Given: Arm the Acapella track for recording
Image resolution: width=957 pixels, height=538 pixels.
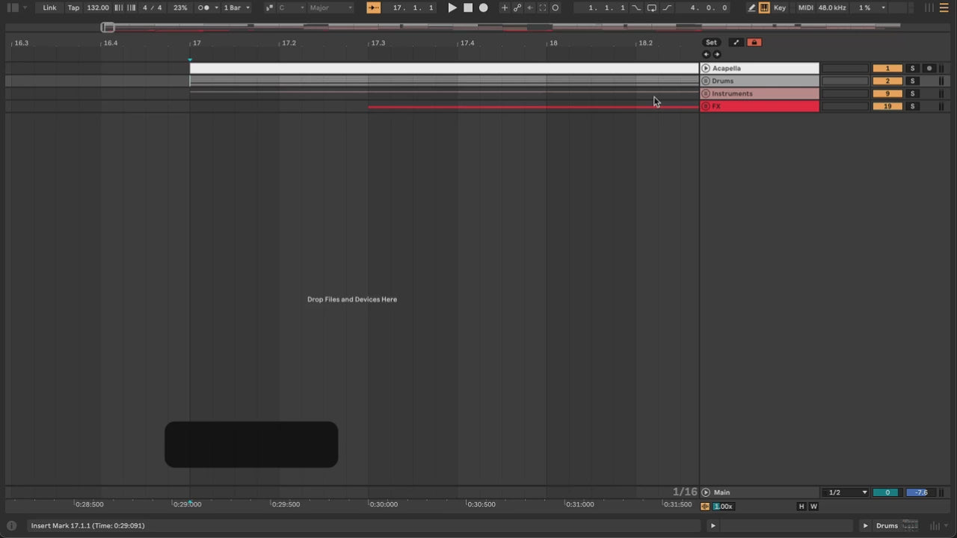Looking at the screenshot, I should 929,68.
